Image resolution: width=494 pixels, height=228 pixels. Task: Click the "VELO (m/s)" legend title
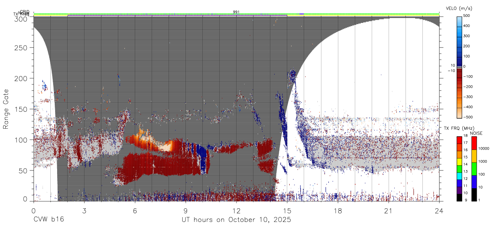click(x=459, y=8)
